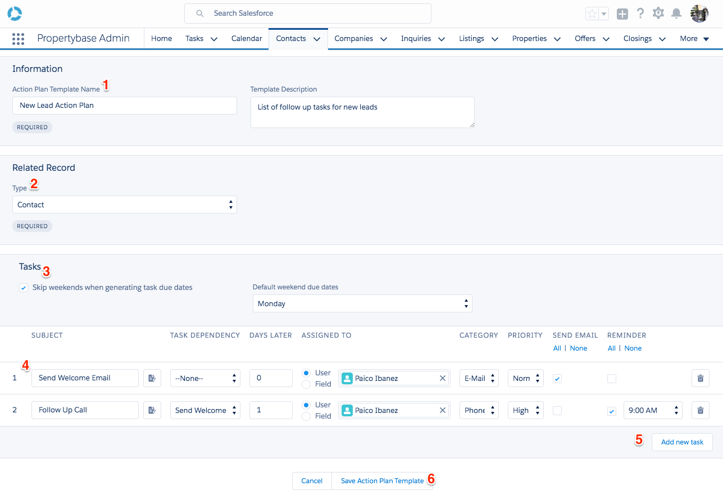Image resolution: width=723 pixels, height=495 pixels.
Task: Select Field radio for Send Welcome Email
Action: tap(306, 384)
